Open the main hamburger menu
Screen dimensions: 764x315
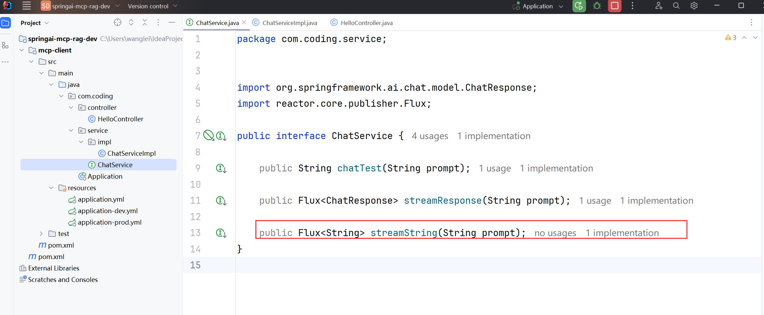click(26, 6)
